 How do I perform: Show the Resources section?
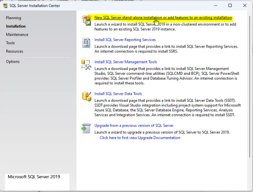coord(14,51)
